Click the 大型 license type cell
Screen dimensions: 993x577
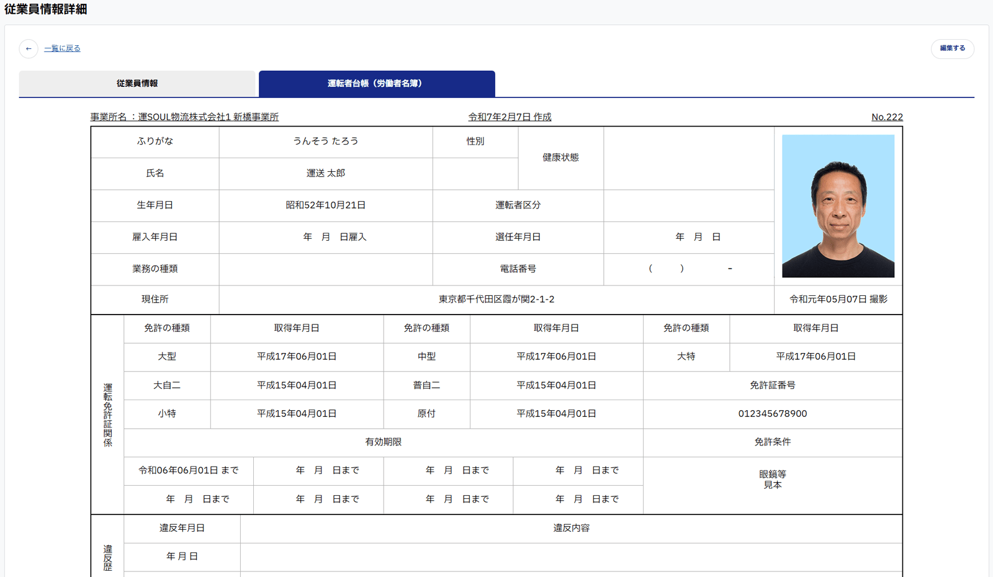pyautogui.click(x=167, y=357)
